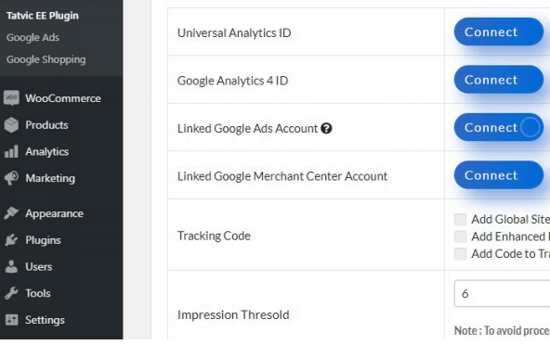Screen dimensions: 550x345
Task: Tick the Add Enhanced tracking checkbox
Action: (x=460, y=236)
